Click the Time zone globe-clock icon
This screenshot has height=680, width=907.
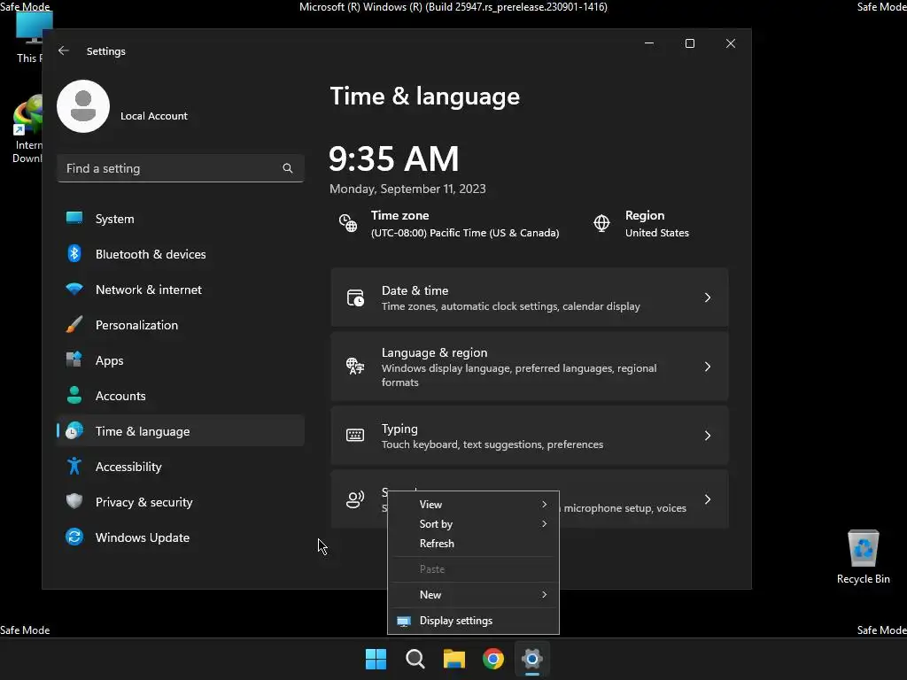click(347, 223)
